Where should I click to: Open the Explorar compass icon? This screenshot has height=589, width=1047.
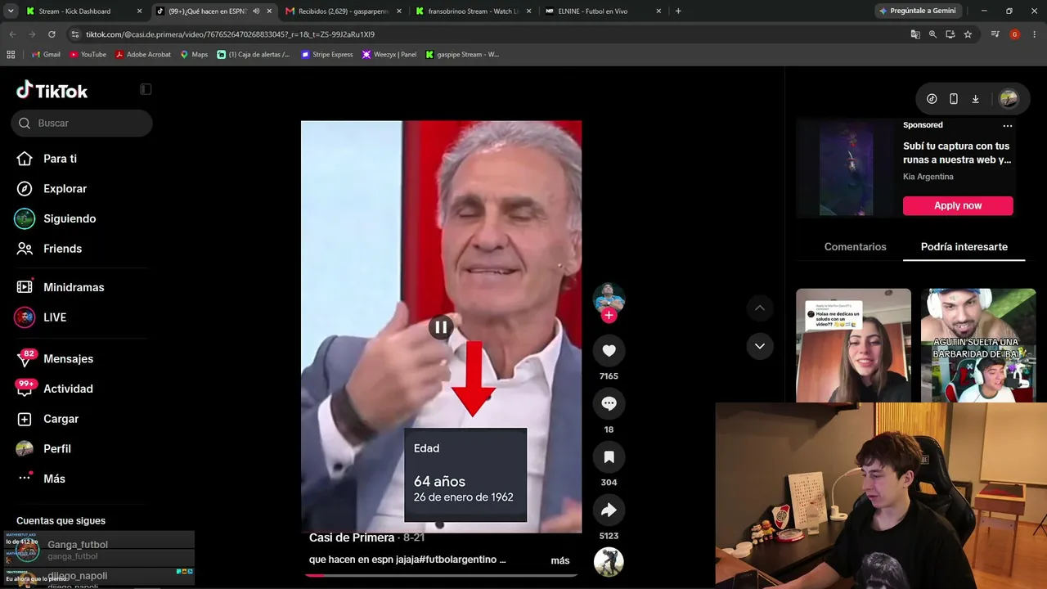25,188
